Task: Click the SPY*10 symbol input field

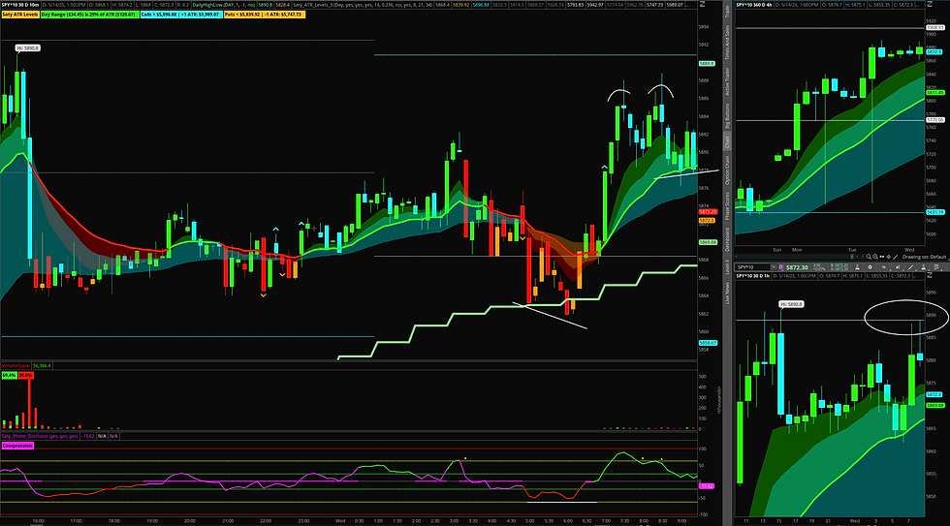Action: (x=753, y=267)
